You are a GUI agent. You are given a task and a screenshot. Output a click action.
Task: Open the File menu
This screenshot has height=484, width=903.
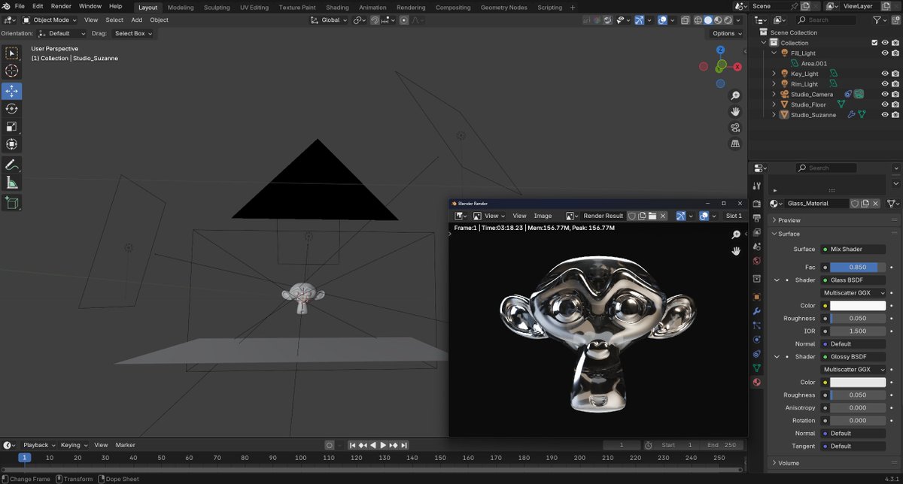pyautogui.click(x=20, y=6)
